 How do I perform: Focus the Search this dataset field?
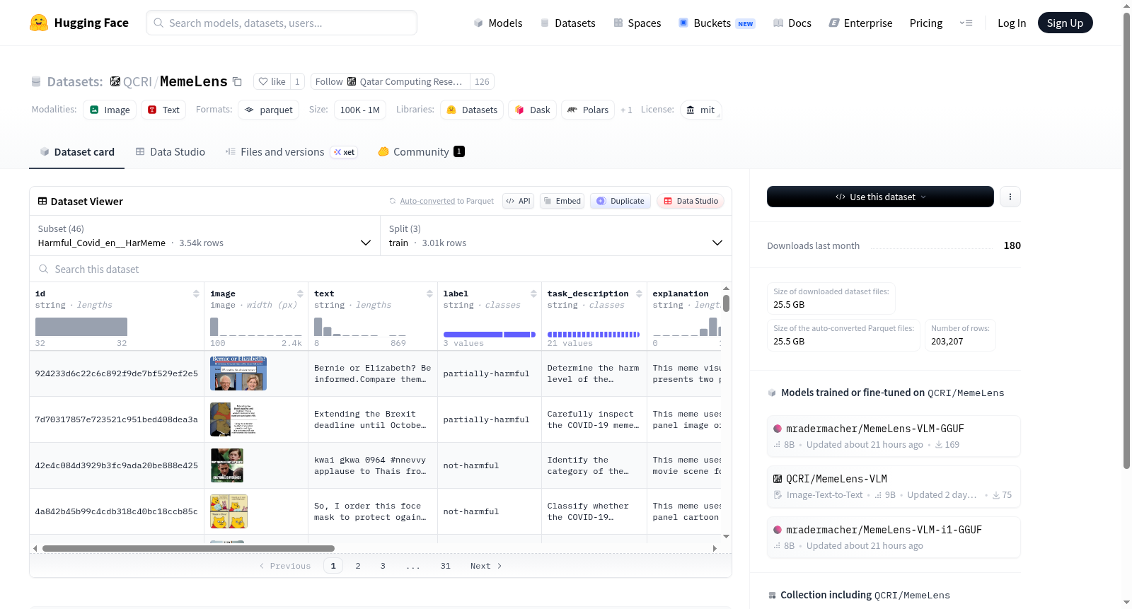pos(381,269)
